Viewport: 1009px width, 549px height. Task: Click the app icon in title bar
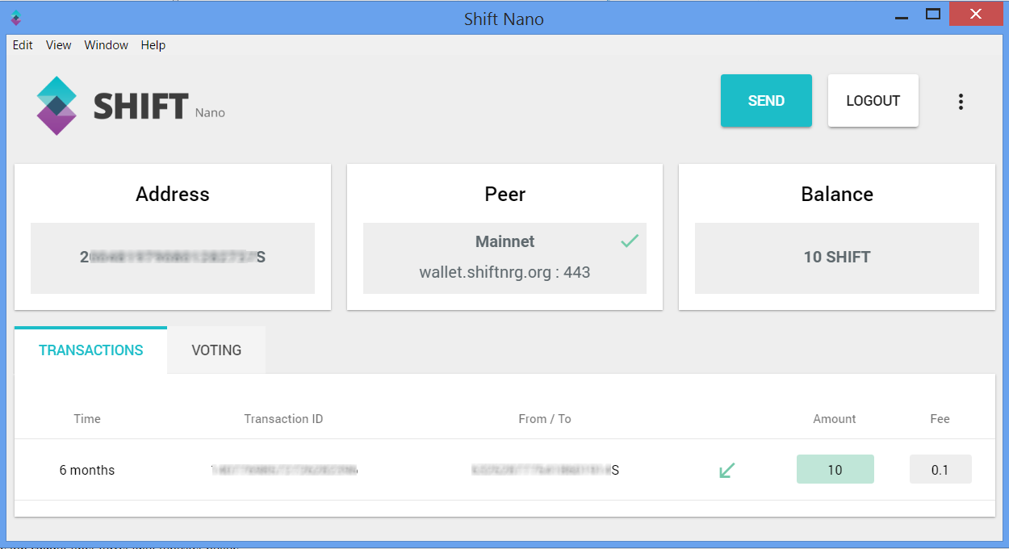(x=16, y=18)
